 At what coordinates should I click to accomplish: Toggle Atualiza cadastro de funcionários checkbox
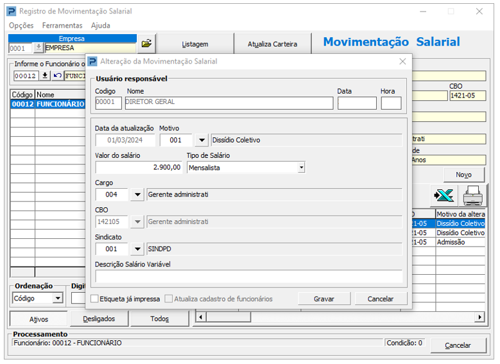coord(169,299)
